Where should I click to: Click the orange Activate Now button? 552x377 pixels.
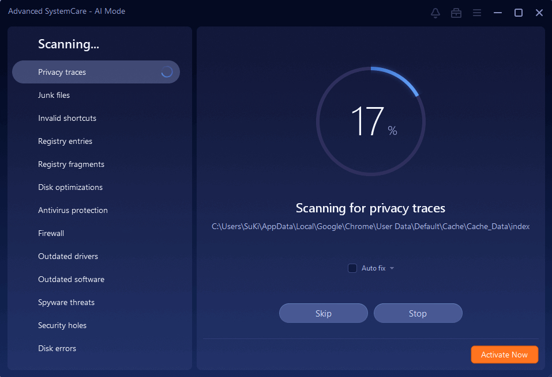(505, 355)
